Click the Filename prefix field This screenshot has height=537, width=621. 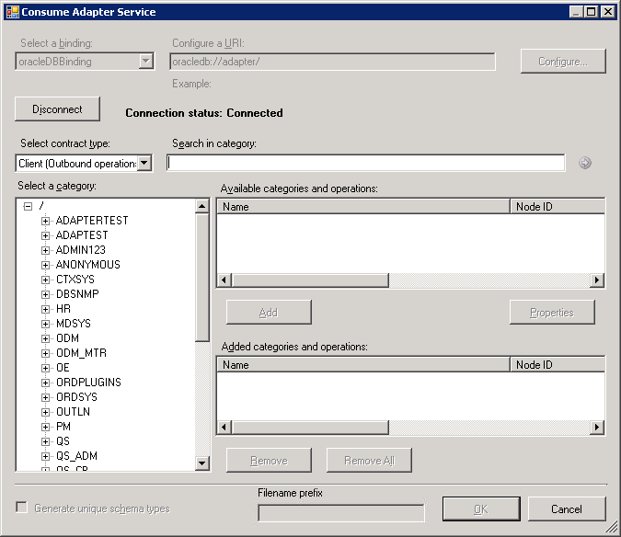(x=341, y=513)
